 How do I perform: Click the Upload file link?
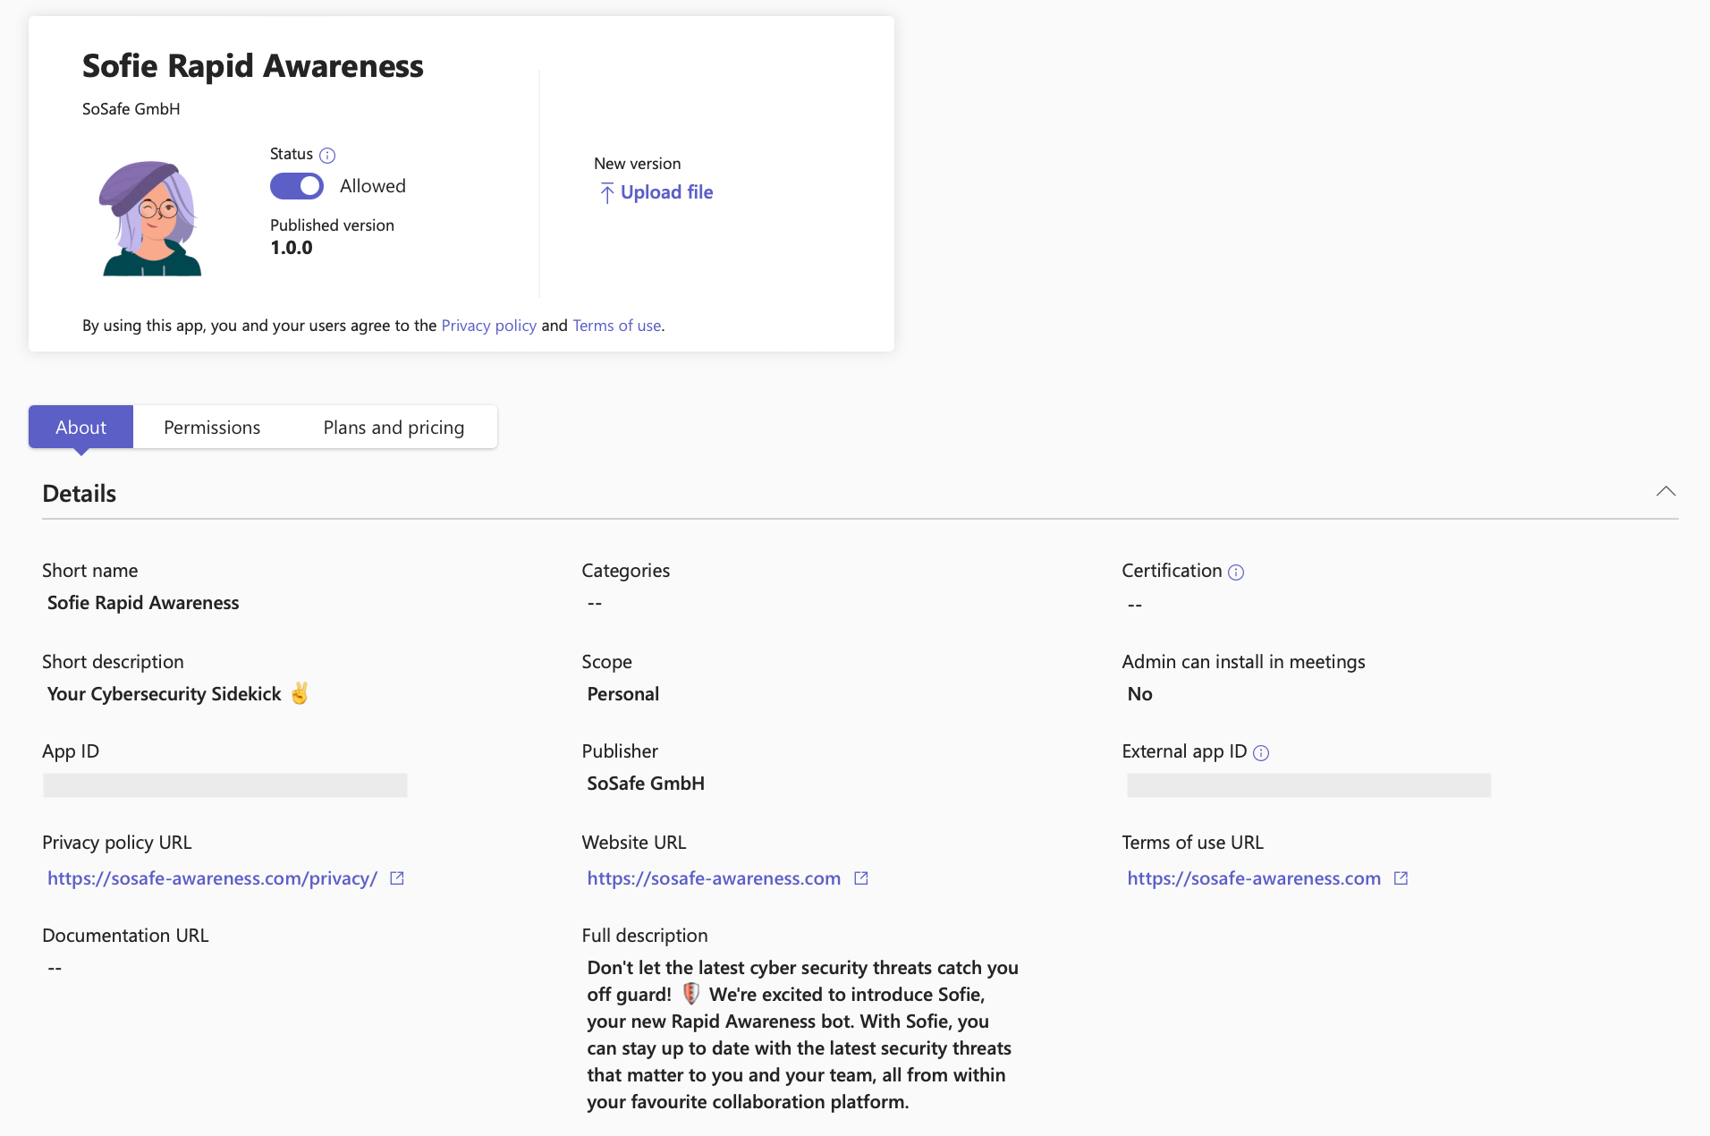coord(666,192)
